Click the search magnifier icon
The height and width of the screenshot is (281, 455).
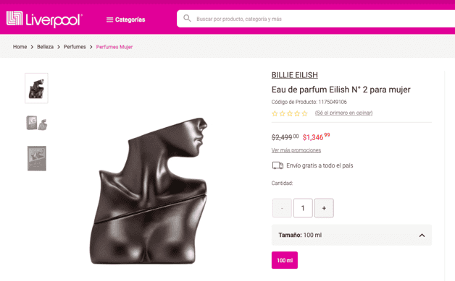pos(187,19)
